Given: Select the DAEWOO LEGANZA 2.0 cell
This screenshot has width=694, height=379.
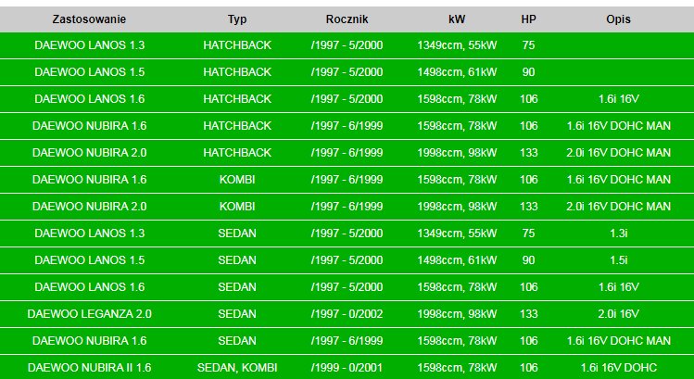Looking at the screenshot, I should click(89, 314).
